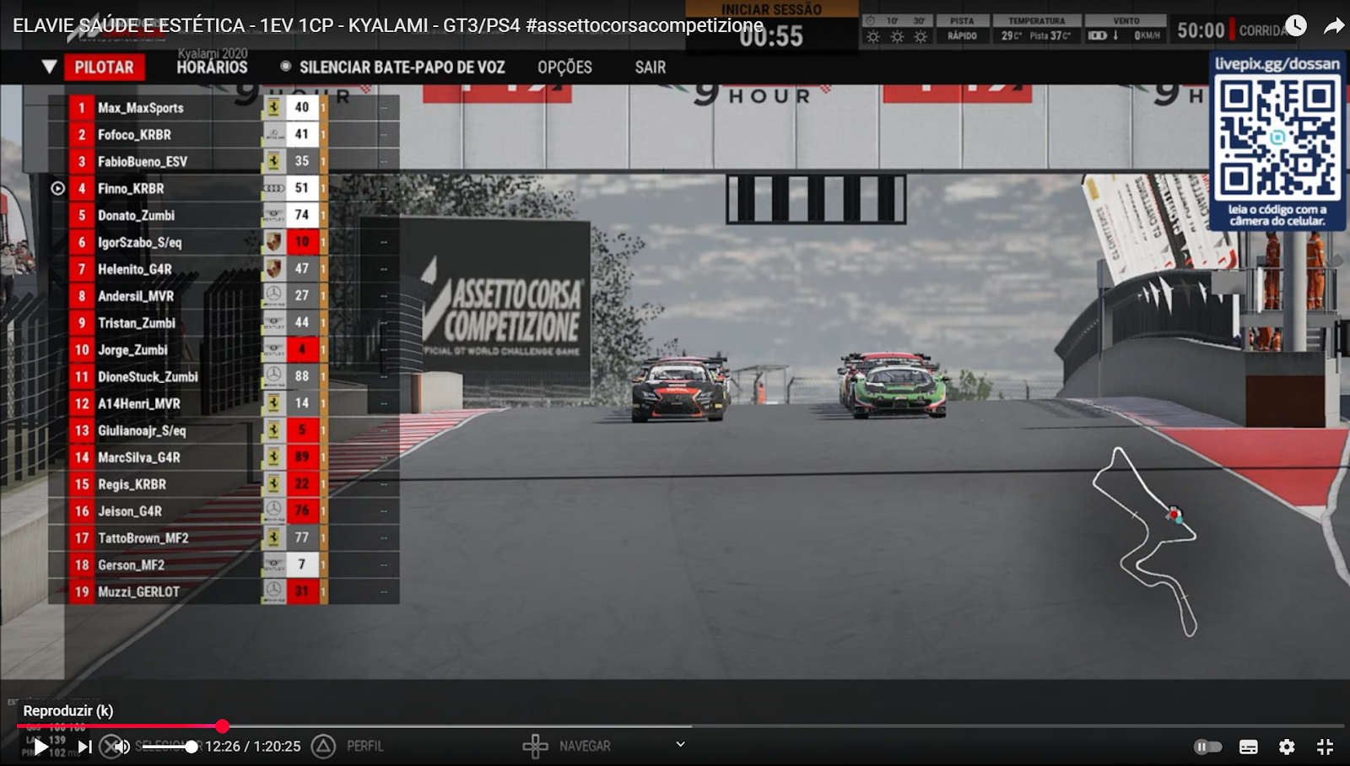Image resolution: width=1350 pixels, height=766 pixels.
Task: Click the Mercedes logo for Jeison_G4R
Action: pyautogui.click(x=274, y=510)
